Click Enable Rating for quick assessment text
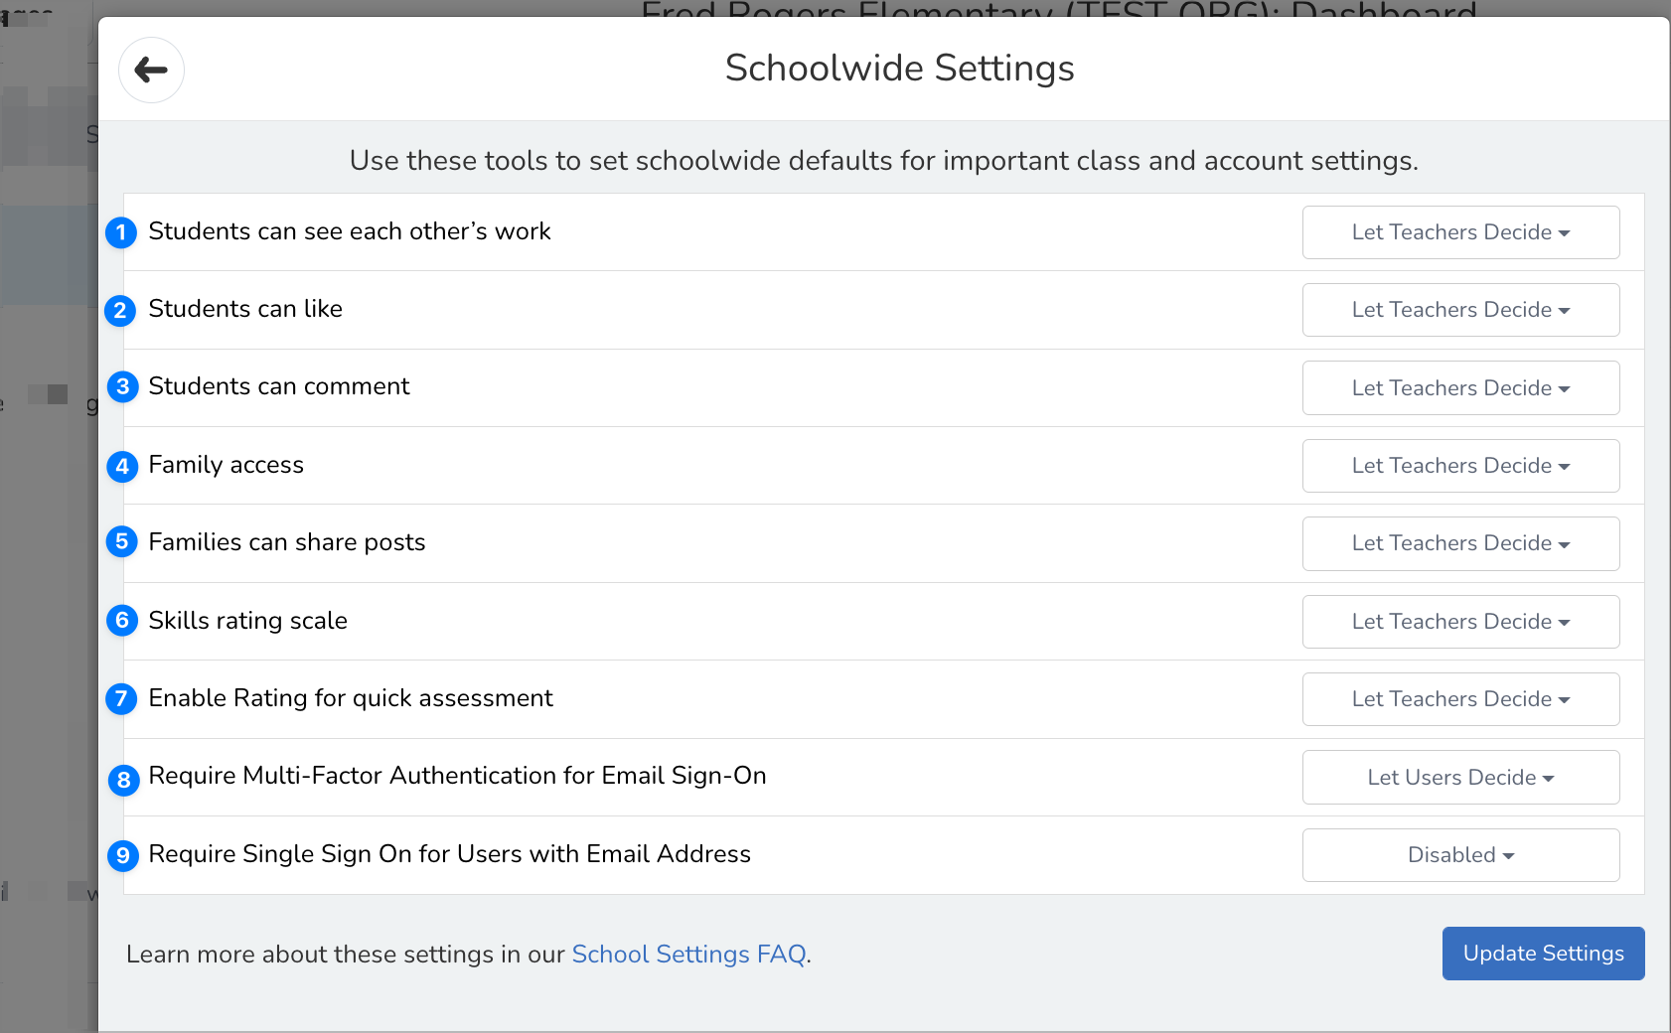1671x1033 pixels. [351, 698]
